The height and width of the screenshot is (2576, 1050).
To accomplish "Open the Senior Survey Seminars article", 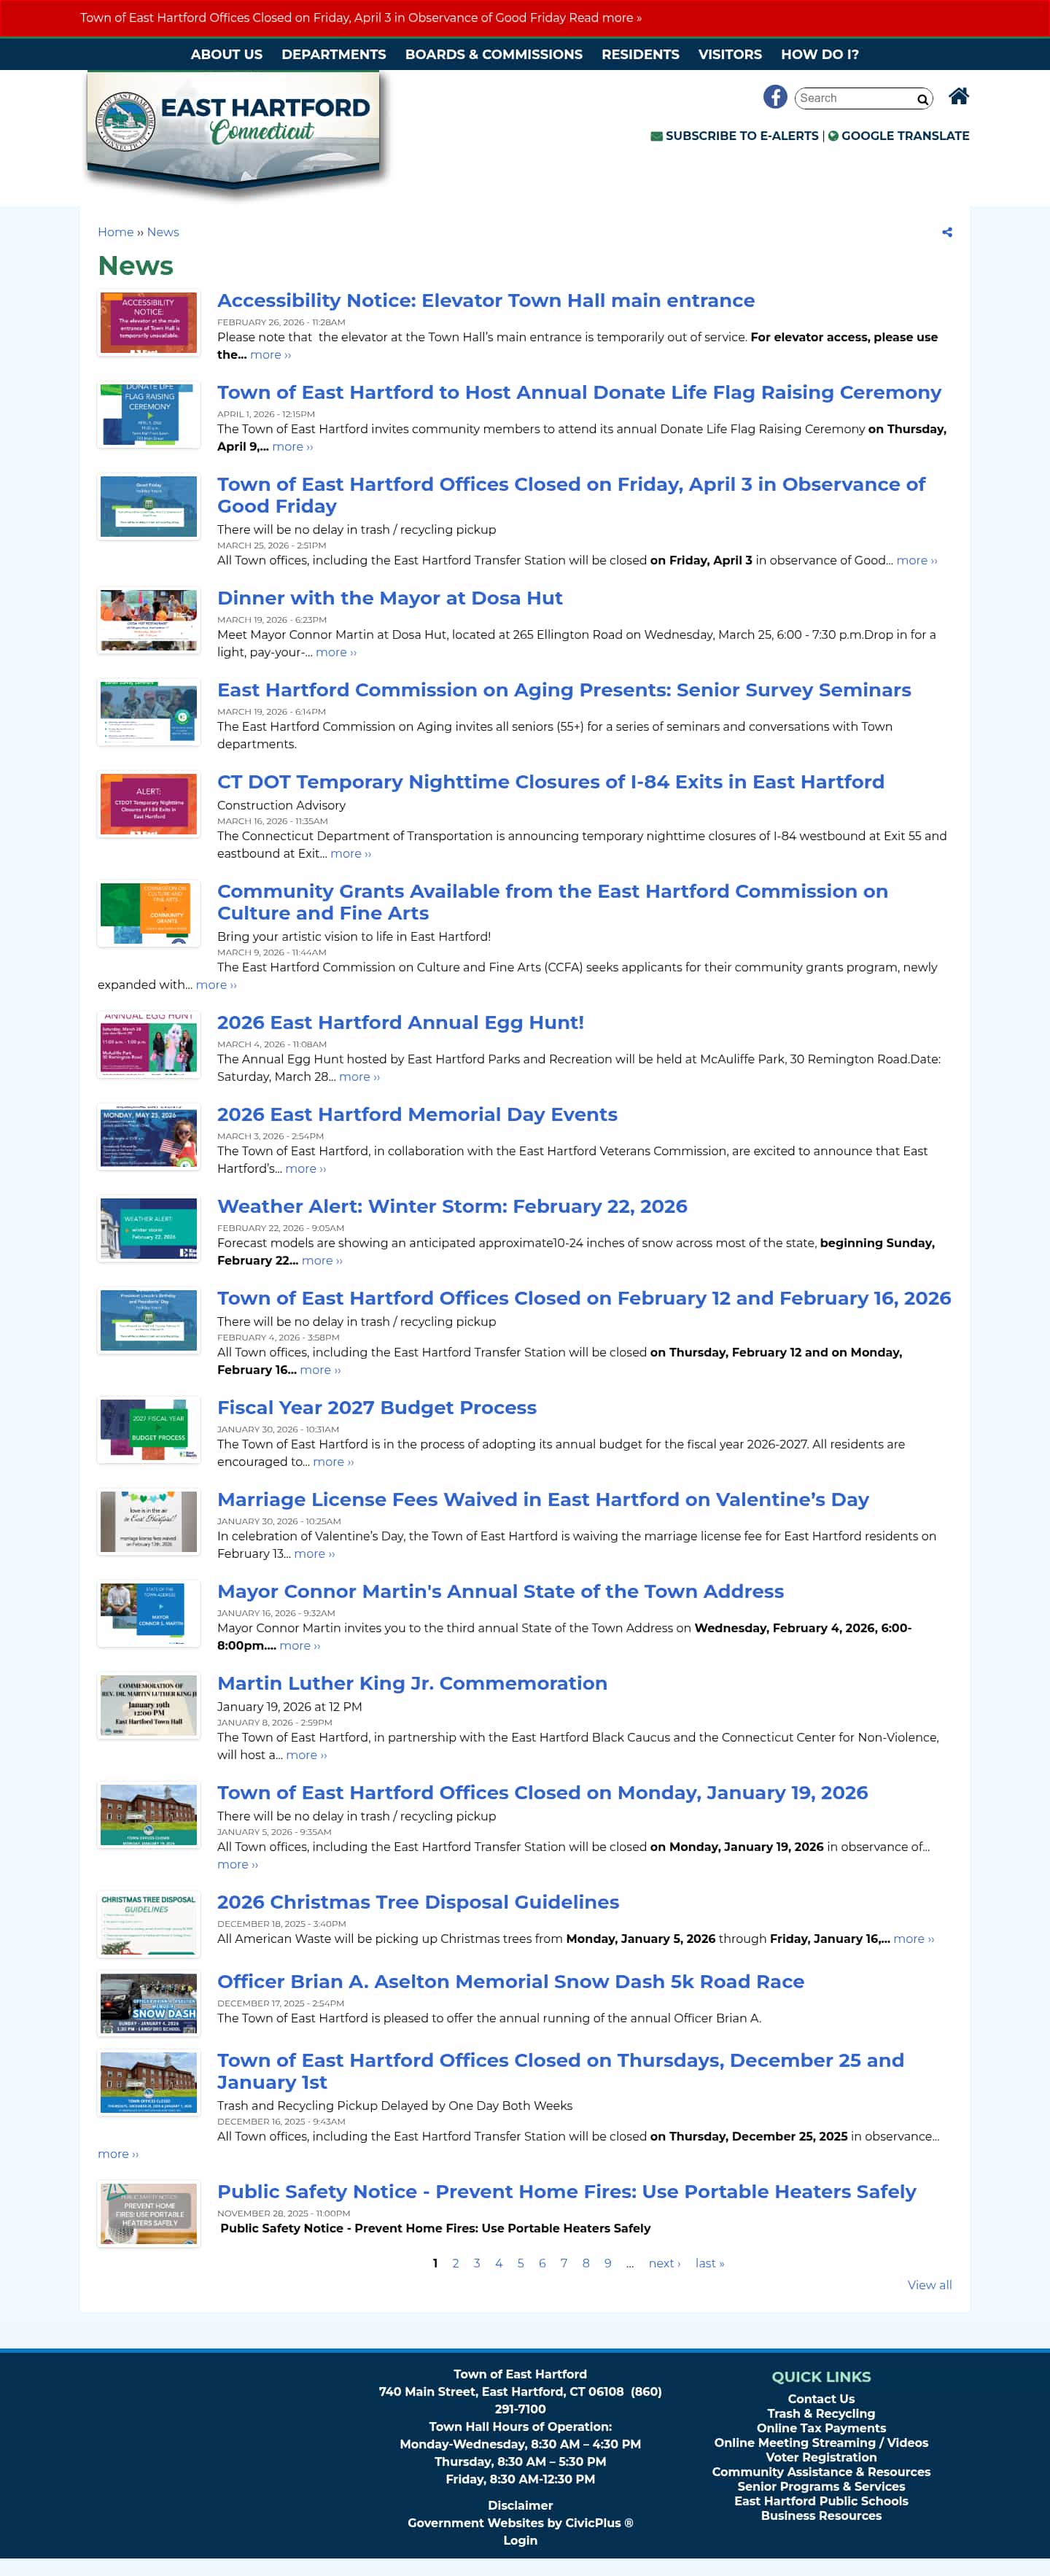I will click(x=564, y=690).
